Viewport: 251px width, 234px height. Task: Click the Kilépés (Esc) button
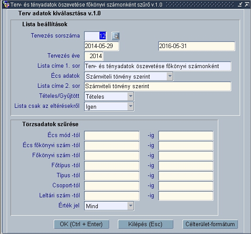click(x=145, y=224)
